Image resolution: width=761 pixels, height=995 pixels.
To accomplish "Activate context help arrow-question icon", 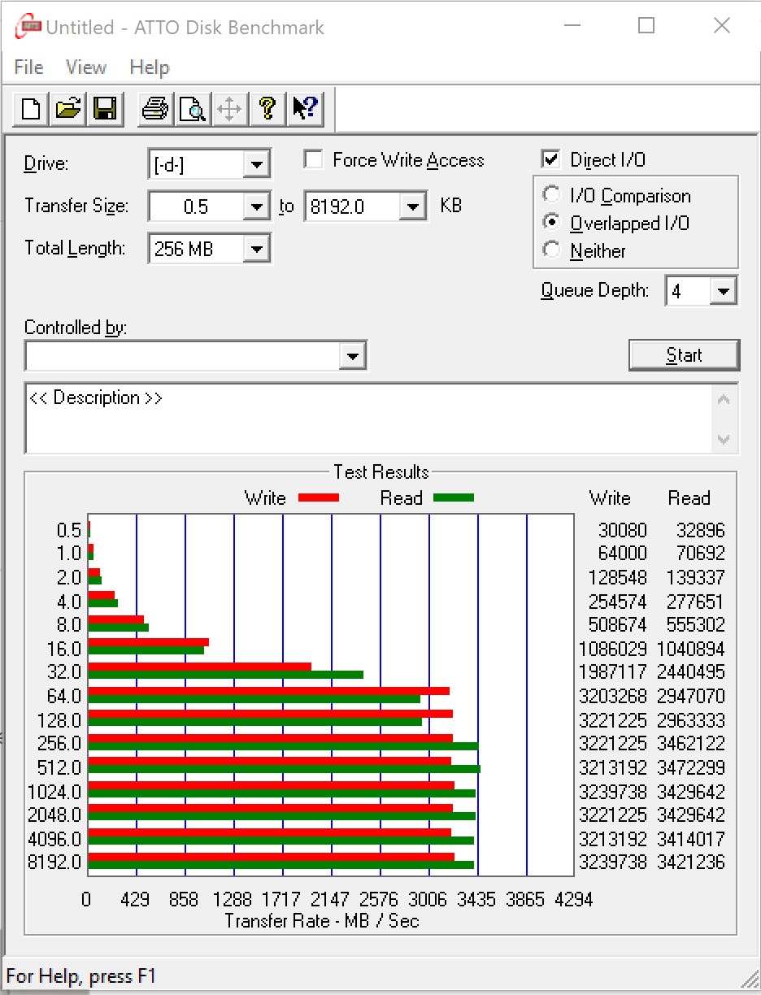I will coord(305,108).
